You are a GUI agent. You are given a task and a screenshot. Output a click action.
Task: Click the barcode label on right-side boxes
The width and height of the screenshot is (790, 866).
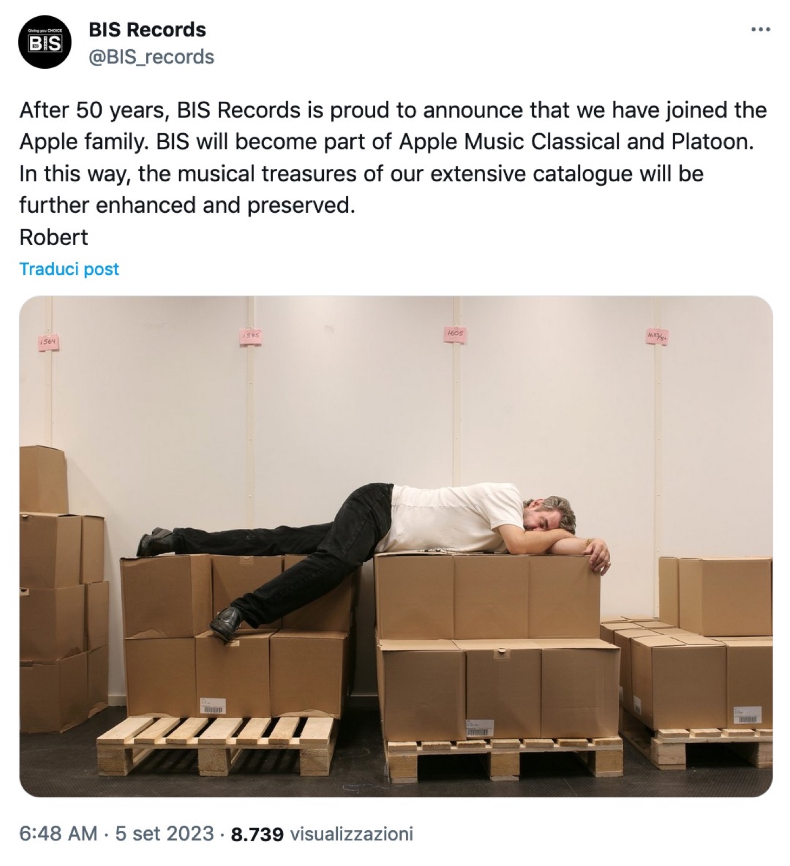pos(747,716)
